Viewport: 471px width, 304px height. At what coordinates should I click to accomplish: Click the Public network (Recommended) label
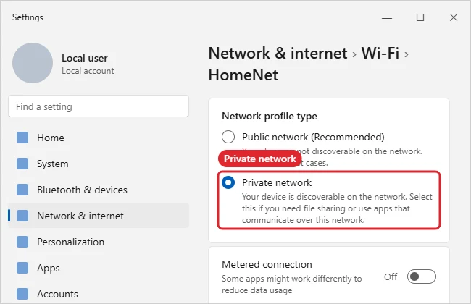[313, 137]
